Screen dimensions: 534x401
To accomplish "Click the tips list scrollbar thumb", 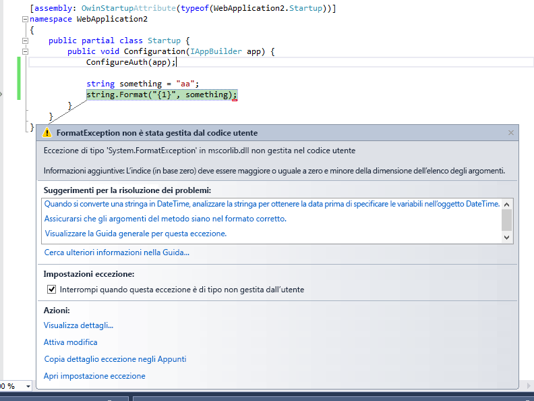I will [x=506, y=219].
